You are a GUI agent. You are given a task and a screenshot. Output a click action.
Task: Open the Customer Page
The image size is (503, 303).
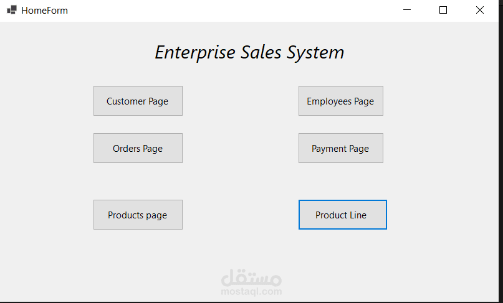pos(138,101)
